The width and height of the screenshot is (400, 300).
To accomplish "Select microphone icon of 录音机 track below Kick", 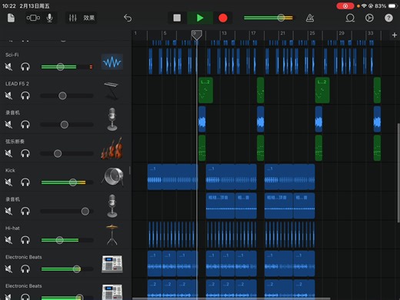I will [x=112, y=206].
